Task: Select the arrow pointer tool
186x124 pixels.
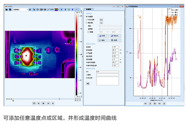Action: coord(34,10)
